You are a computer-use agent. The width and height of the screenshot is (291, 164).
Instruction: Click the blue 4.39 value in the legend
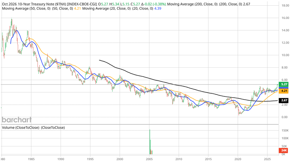tap(157, 9)
